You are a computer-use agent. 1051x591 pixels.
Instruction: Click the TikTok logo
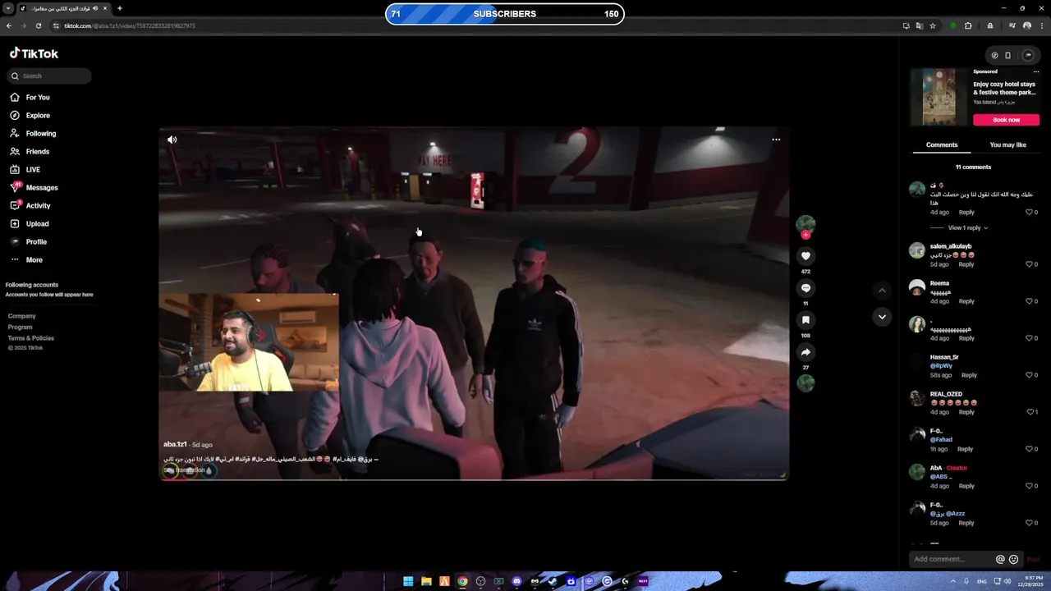34,53
